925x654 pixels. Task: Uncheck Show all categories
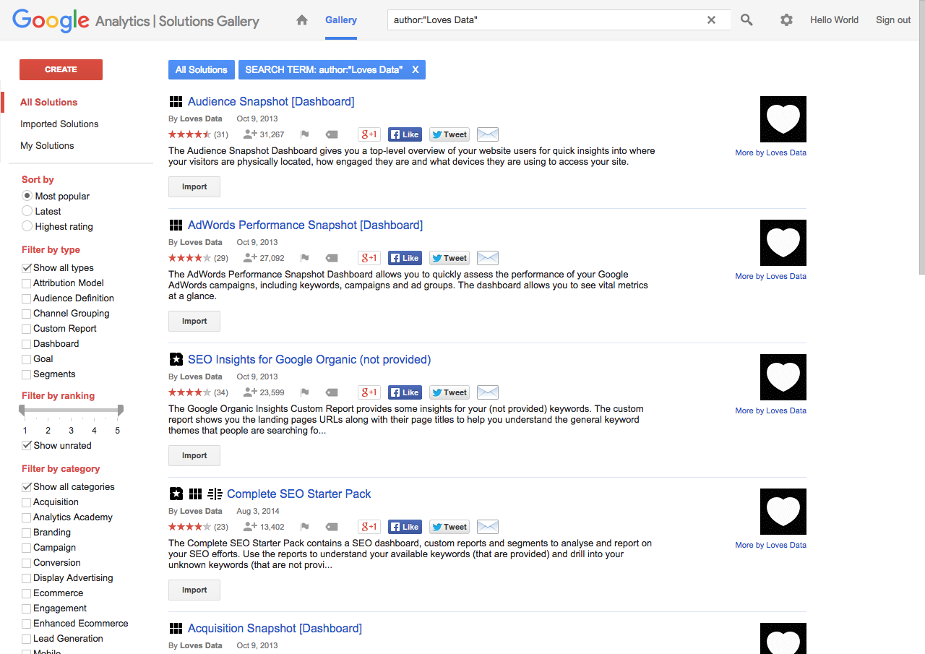point(27,487)
